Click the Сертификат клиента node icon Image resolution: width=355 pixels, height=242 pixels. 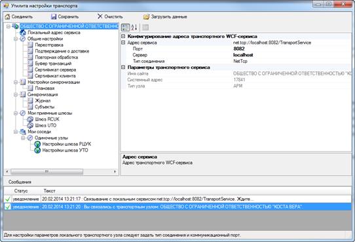click(30, 75)
